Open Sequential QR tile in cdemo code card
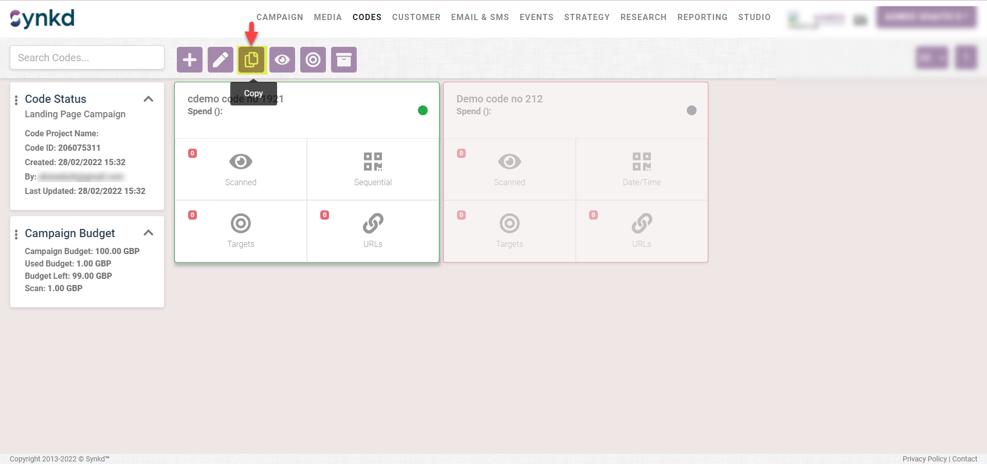This screenshot has height=464, width=987. 373,169
